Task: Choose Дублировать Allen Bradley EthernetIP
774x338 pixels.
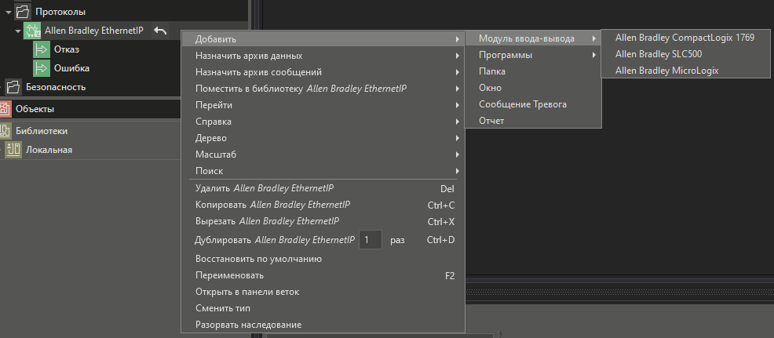Action: [323, 240]
